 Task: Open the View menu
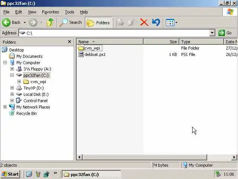[x=32, y=12]
